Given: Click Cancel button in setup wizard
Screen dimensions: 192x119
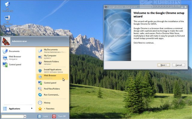Looking at the screenshot, I should pos(179,65).
